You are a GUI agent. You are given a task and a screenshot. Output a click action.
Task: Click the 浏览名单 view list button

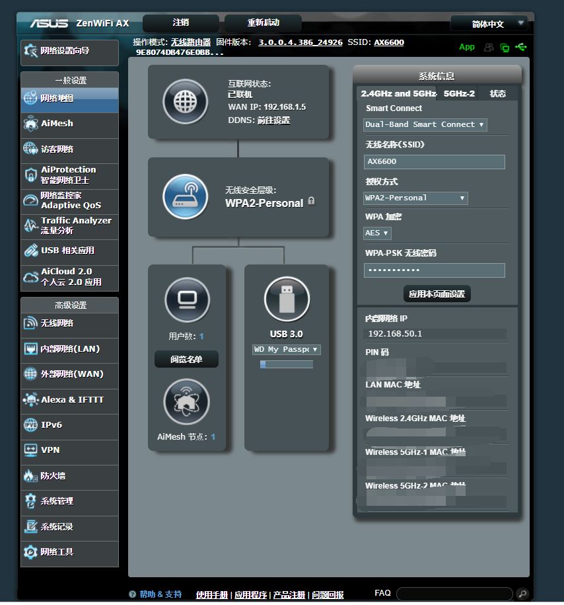[x=186, y=359]
